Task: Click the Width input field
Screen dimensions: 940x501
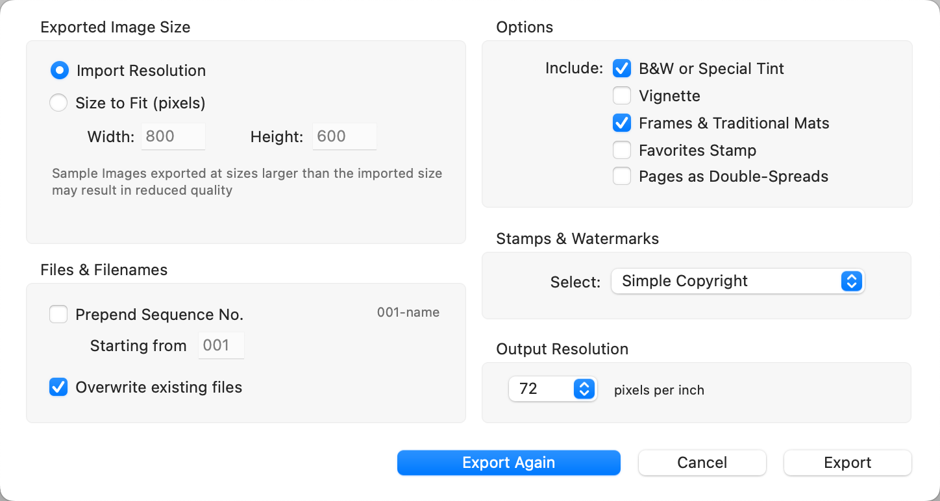Action: [173, 136]
